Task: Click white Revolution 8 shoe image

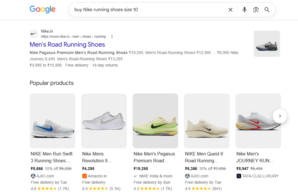Action: pos(104,121)
